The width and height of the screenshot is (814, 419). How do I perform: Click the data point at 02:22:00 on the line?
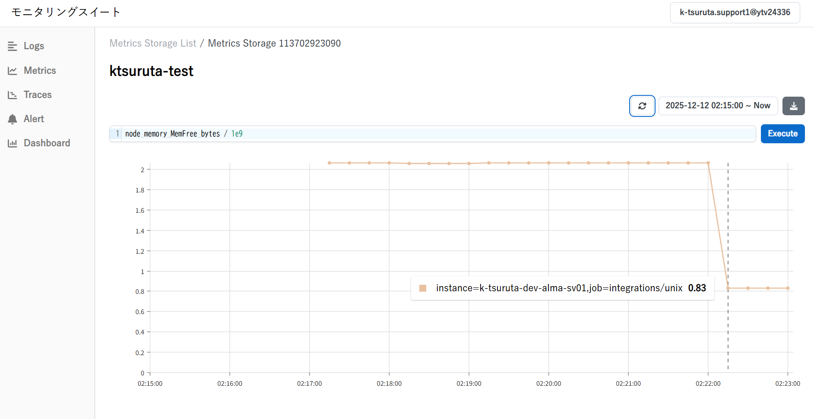(708, 163)
